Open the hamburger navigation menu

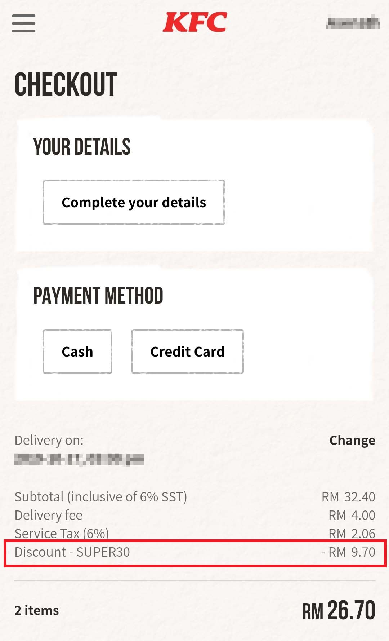tap(24, 23)
